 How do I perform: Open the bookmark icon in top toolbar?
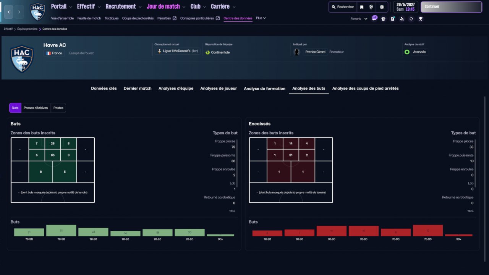[x=362, y=7]
